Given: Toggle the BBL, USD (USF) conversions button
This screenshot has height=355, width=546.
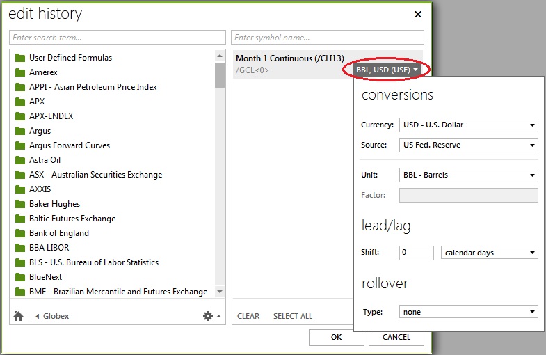Looking at the screenshot, I should (x=387, y=70).
